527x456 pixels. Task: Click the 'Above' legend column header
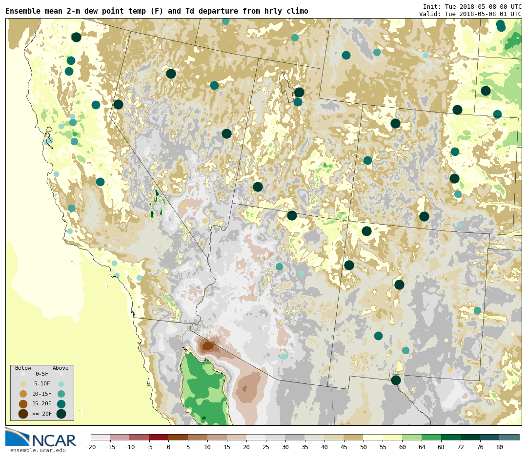[61, 368]
